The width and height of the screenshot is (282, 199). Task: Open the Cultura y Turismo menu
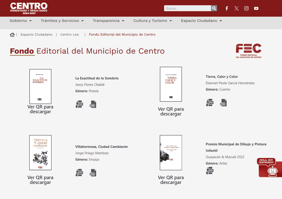click(152, 21)
